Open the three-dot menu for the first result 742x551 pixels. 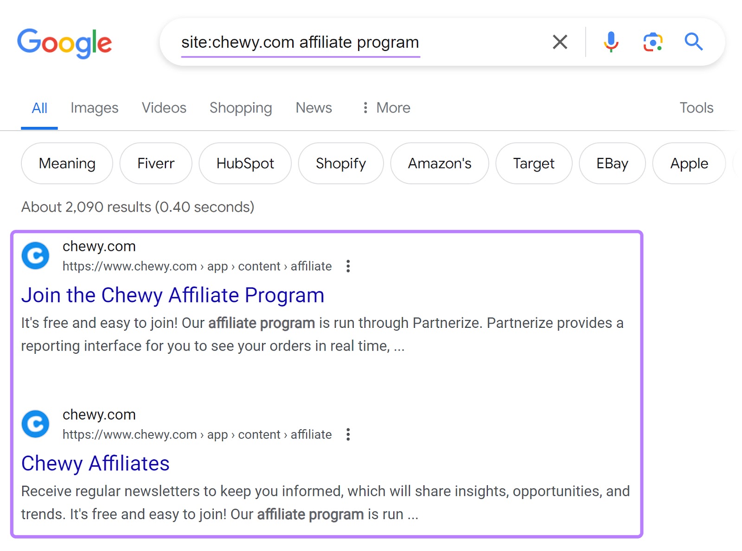pyautogui.click(x=348, y=266)
